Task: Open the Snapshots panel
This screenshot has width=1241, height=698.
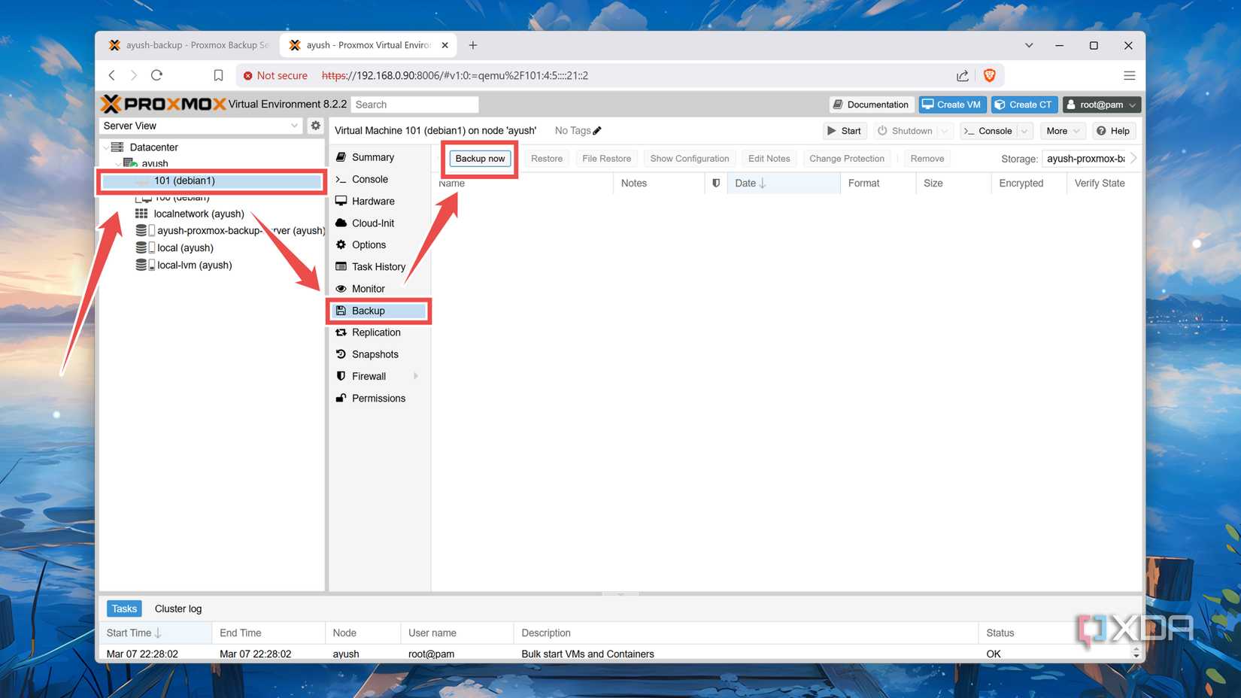Action: [374, 354]
